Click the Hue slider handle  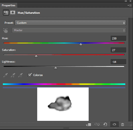pos(81,44)
